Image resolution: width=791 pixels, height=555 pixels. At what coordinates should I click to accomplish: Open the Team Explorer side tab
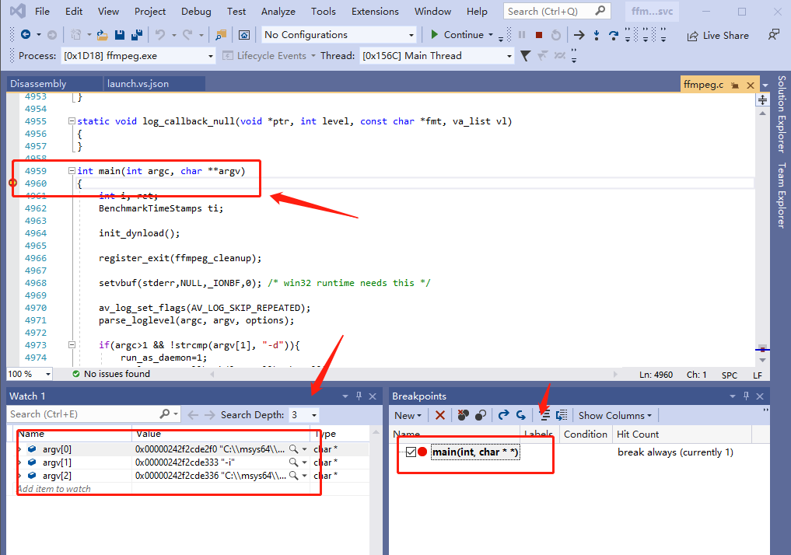point(782,195)
